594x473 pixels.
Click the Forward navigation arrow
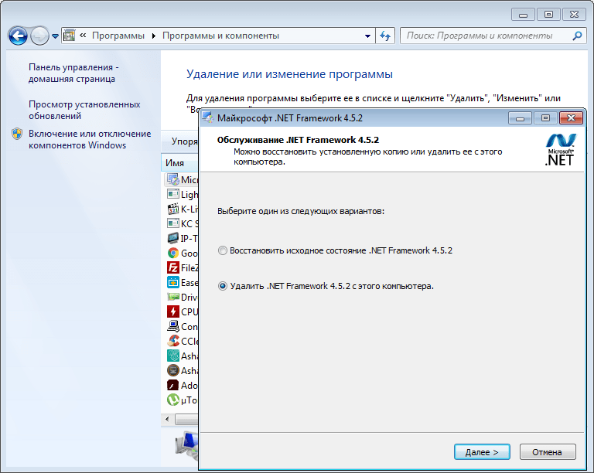click(39, 36)
